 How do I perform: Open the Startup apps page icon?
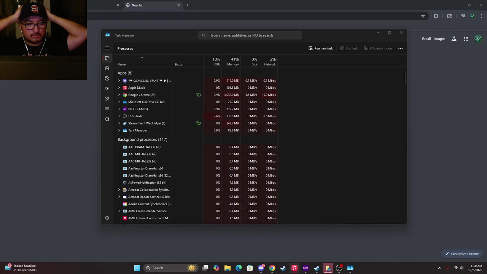click(x=107, y=88)
